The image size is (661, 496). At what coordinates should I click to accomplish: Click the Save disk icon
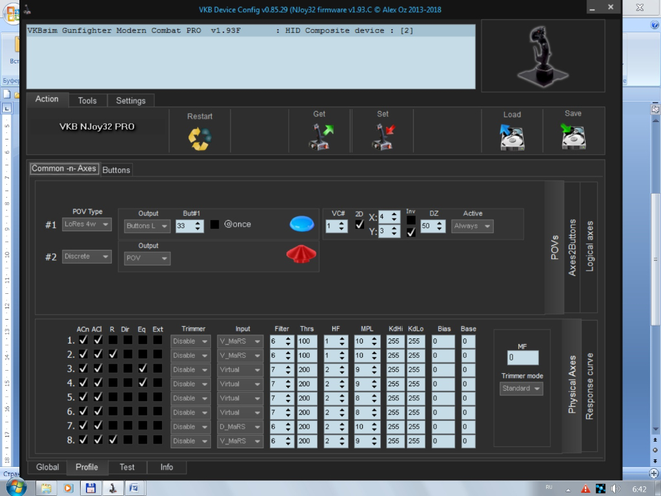(x=573, y=137)
